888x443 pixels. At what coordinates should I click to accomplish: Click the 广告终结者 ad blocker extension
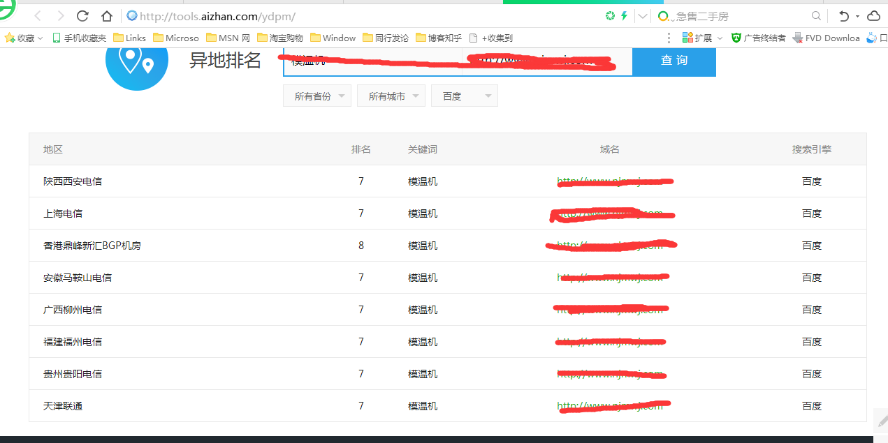(758, 38)
